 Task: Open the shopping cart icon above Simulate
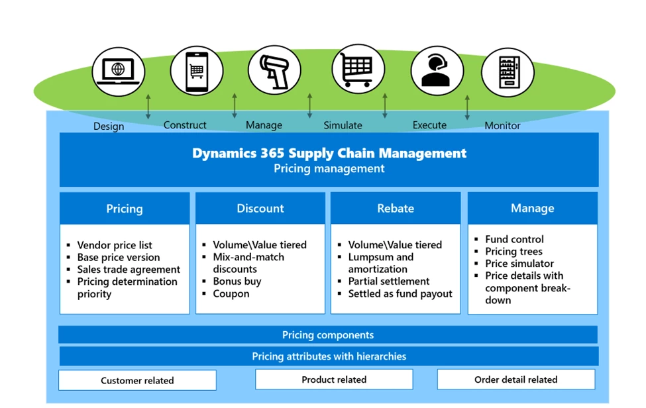coord(358,69)
